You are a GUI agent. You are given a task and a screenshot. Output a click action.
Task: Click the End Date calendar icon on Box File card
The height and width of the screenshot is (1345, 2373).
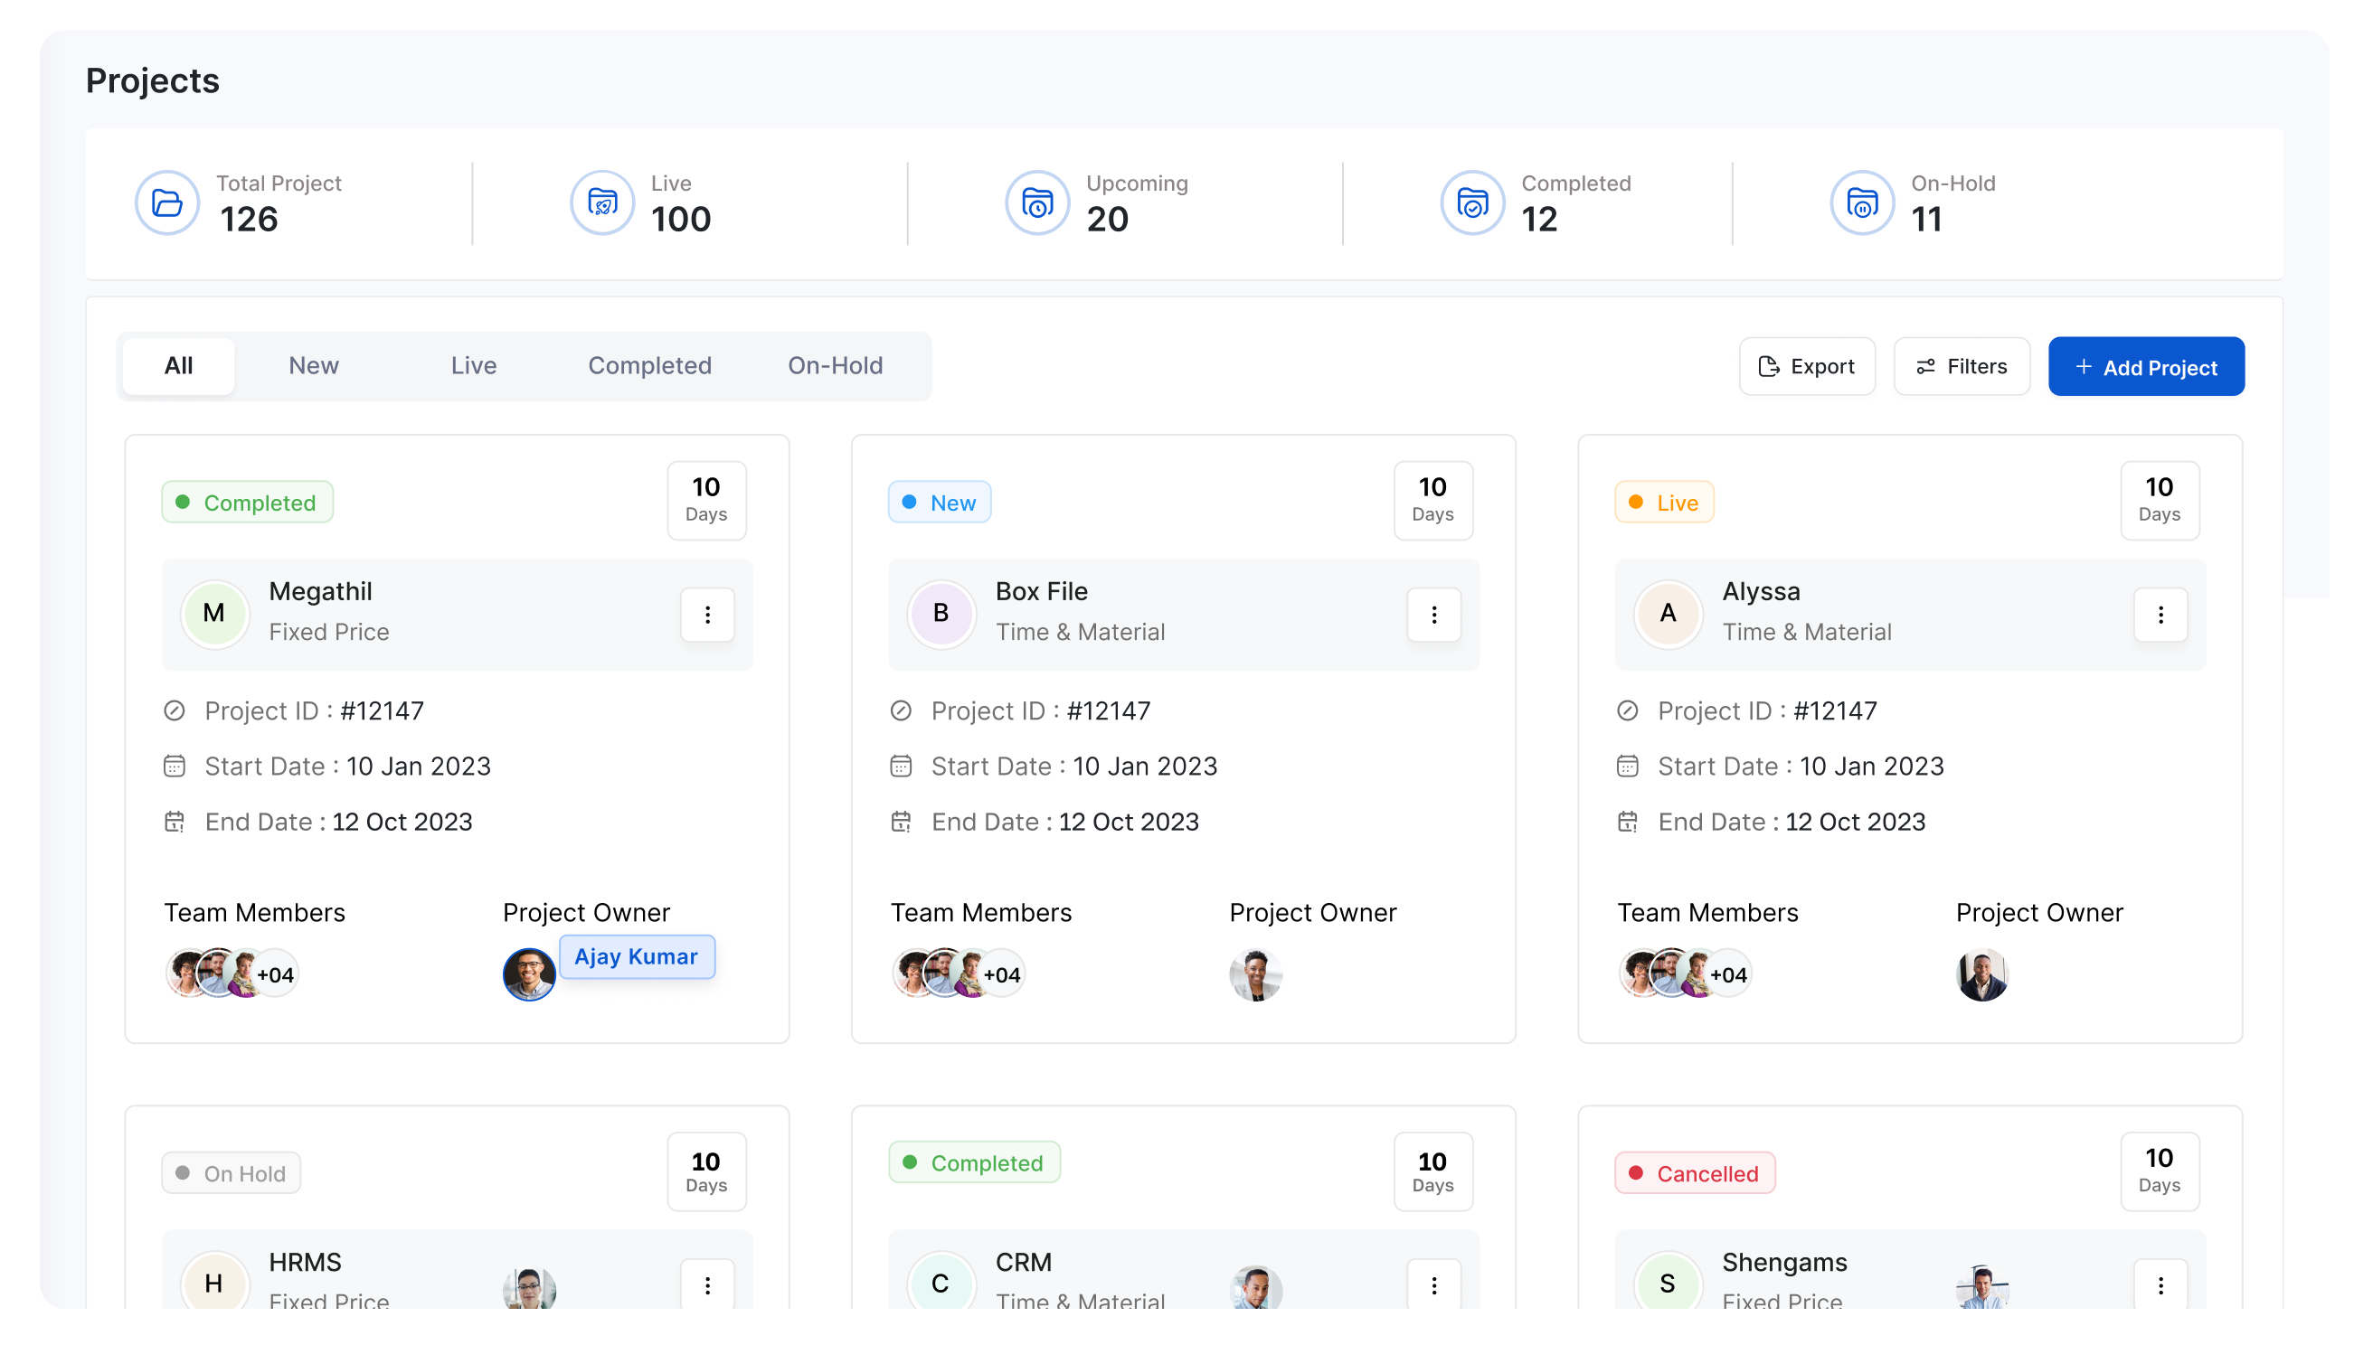tap(901, 822)
